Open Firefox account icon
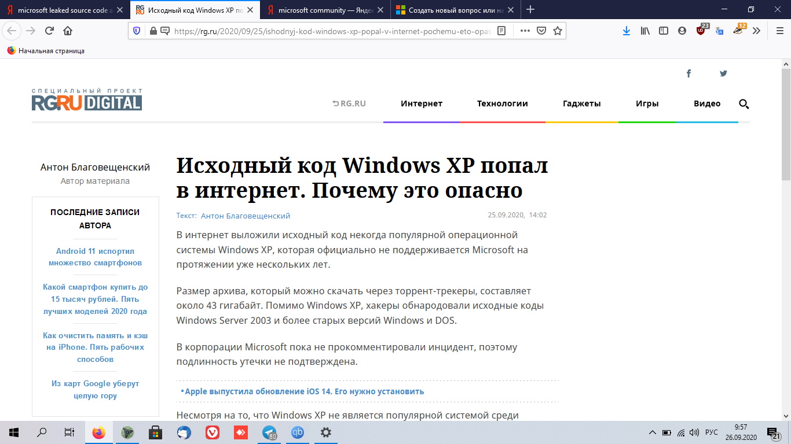This screenshot has height=444, width=791. pos(682,31)
